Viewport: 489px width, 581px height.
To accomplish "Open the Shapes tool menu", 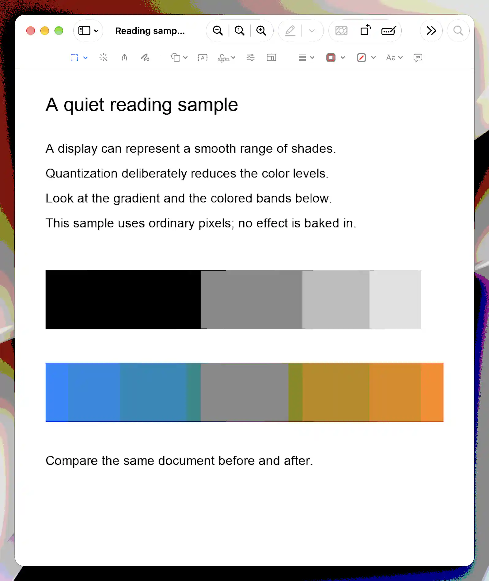I will [x=179, y=58].
